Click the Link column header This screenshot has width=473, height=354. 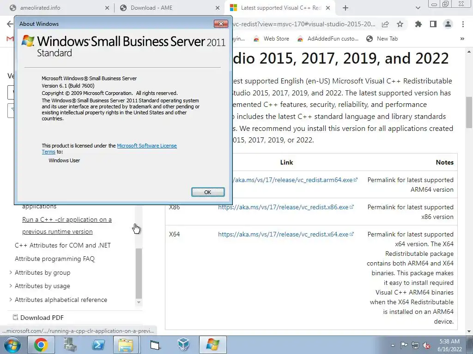286,162
